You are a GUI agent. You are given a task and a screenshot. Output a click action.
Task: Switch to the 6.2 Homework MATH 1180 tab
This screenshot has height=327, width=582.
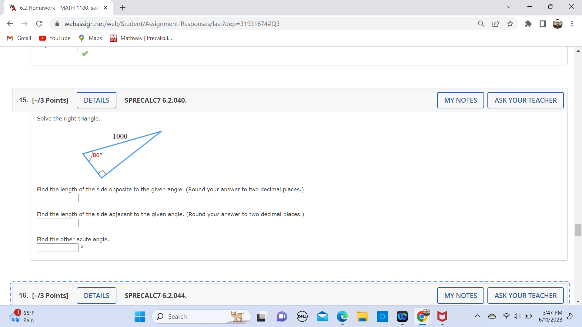55,8
